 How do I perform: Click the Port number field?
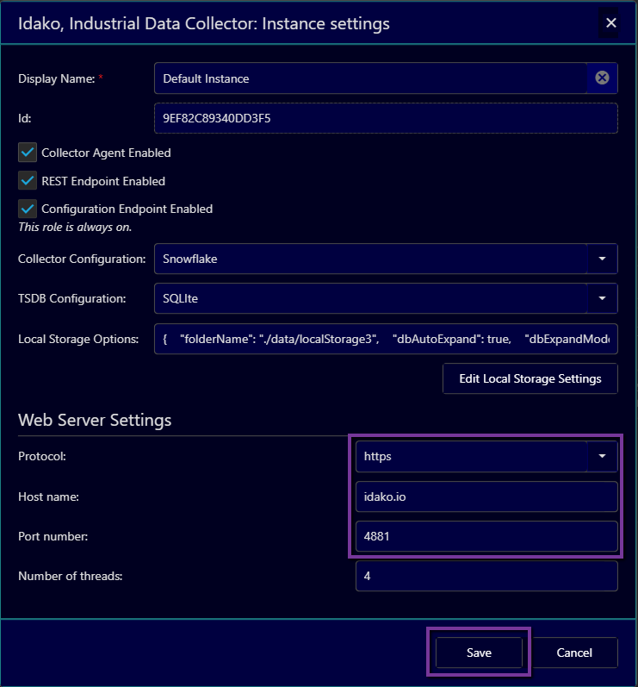486,536
